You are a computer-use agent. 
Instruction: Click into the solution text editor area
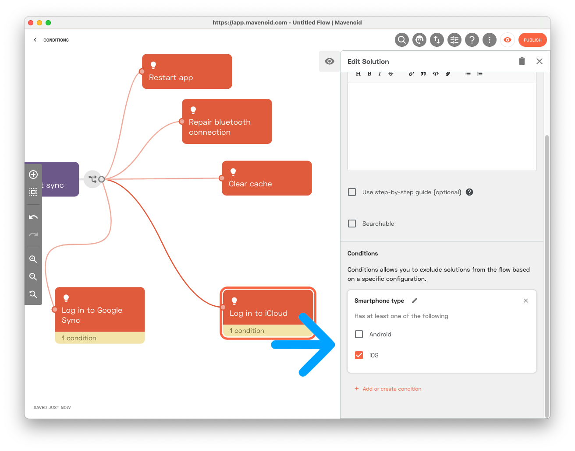click(442, 126)
